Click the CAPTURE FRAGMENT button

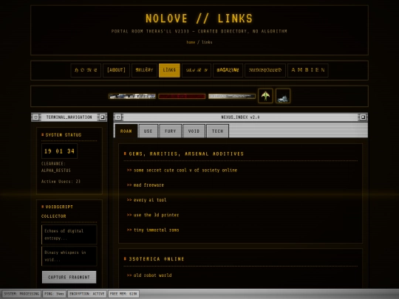tap(69, 277)
